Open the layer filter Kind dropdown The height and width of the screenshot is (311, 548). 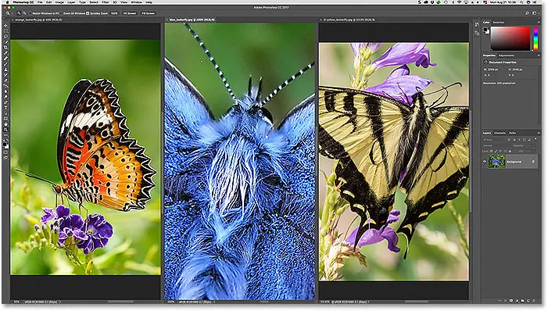pyautogui.click(x=493, y=139)
